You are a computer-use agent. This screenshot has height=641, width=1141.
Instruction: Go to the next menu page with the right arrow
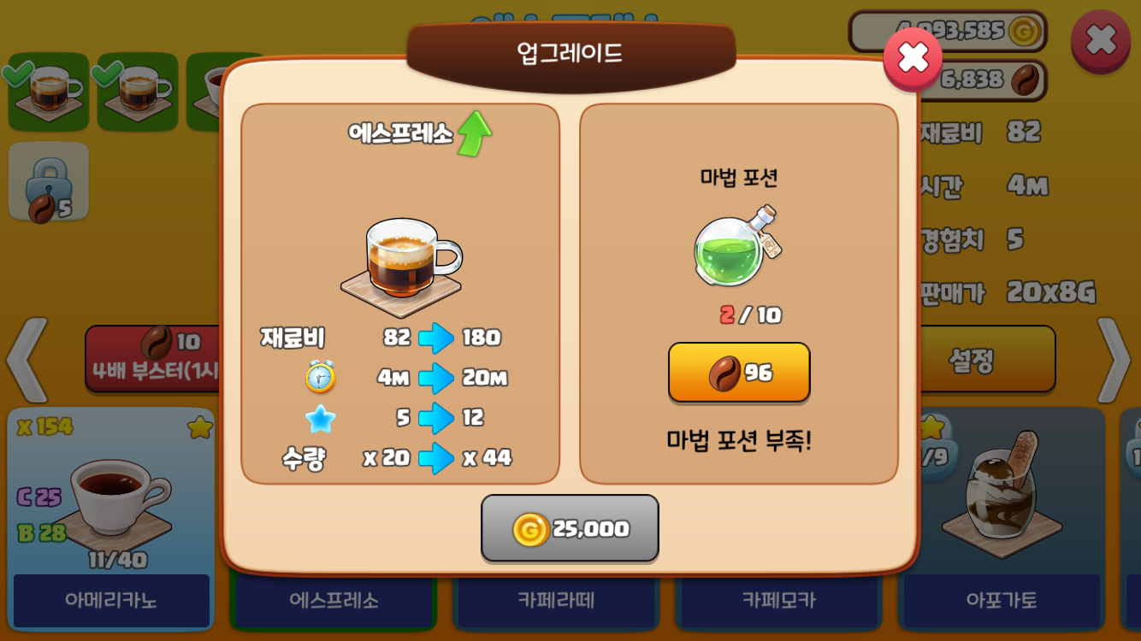coord(1114,361)
